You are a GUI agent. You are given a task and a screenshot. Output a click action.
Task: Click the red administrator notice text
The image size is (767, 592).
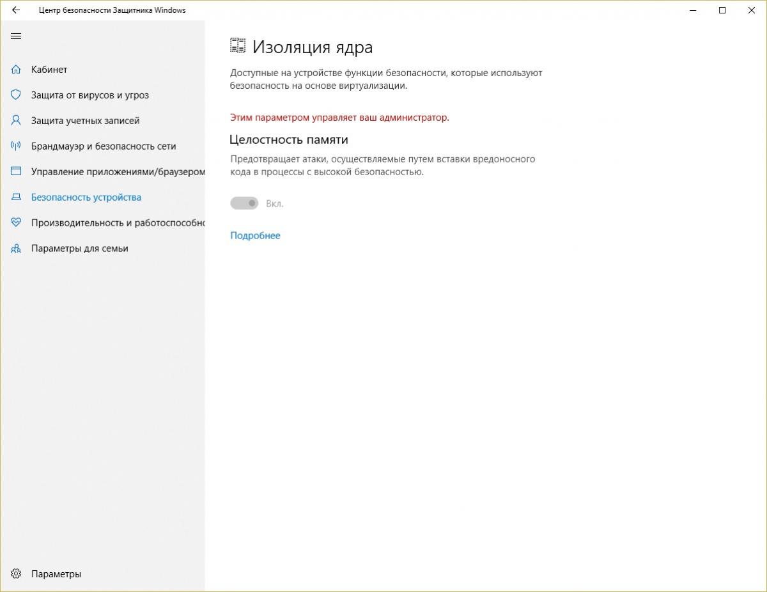click(339, 118)
